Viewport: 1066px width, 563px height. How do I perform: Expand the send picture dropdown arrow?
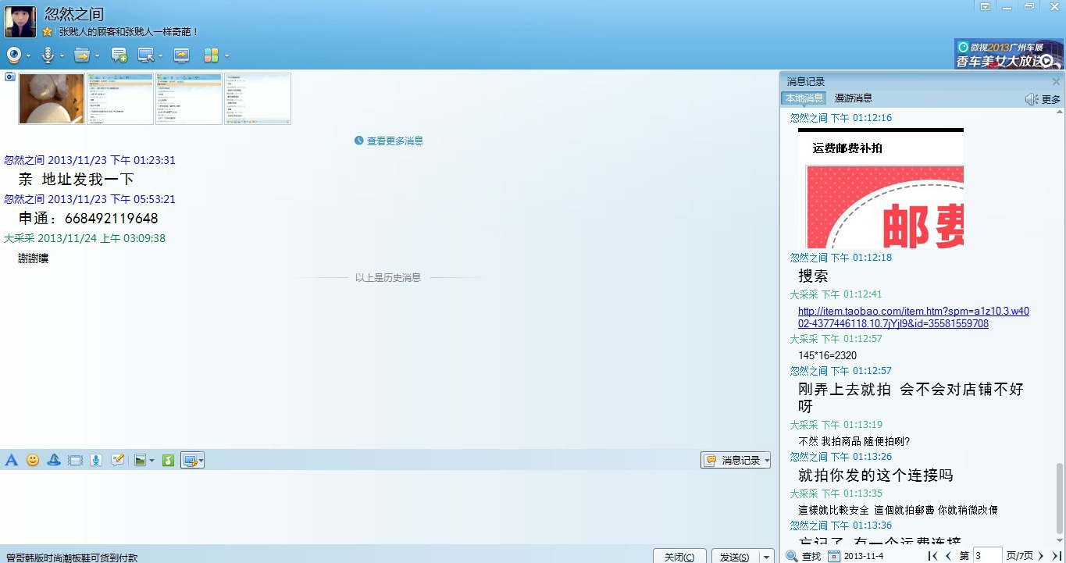coord(152,461)
